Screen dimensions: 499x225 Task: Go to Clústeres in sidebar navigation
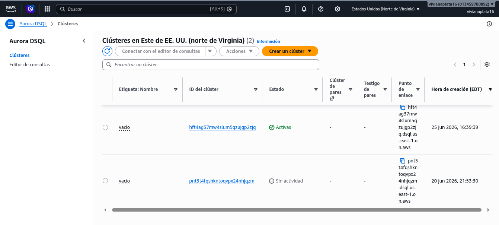tap(19, 55)
